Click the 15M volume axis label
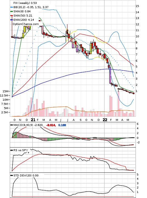Viewport: 147px width, 198px height. pos(5,91)
